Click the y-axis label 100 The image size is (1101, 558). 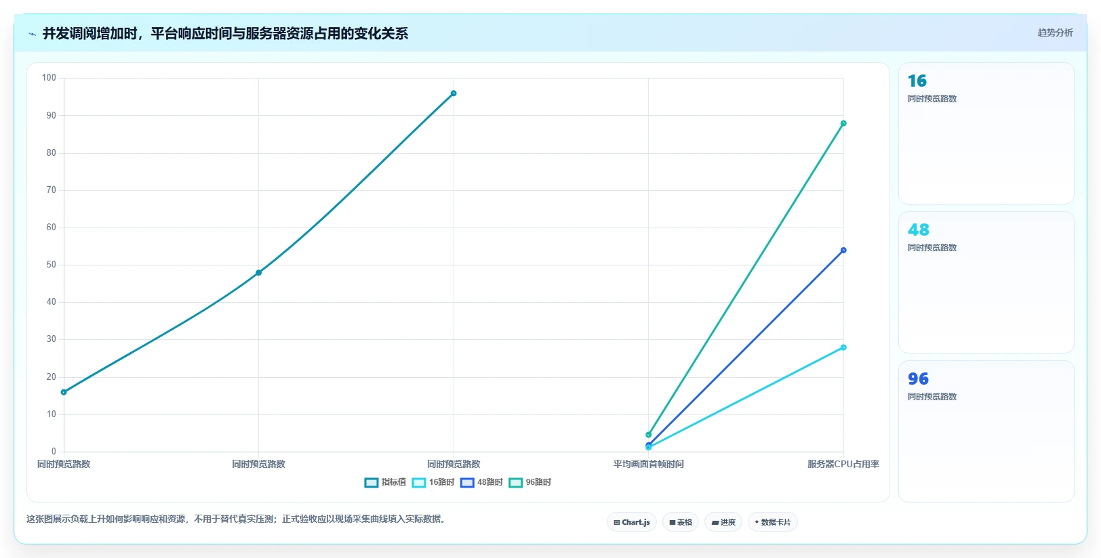pos(49,78)
